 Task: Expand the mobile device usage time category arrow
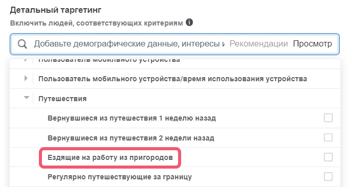[26, 78]
